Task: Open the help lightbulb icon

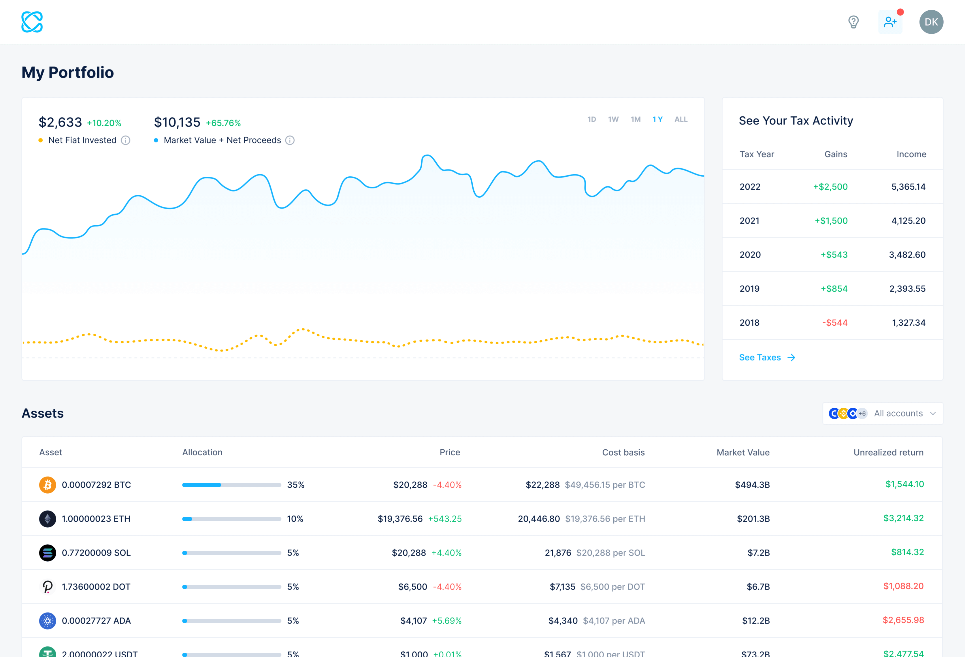Action: pos(853,22)
